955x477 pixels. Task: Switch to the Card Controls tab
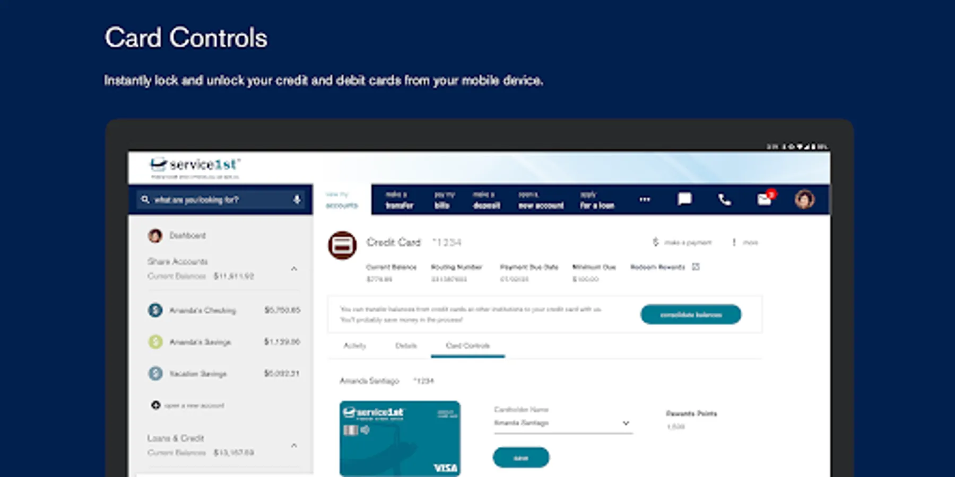[x=467, y=346]
